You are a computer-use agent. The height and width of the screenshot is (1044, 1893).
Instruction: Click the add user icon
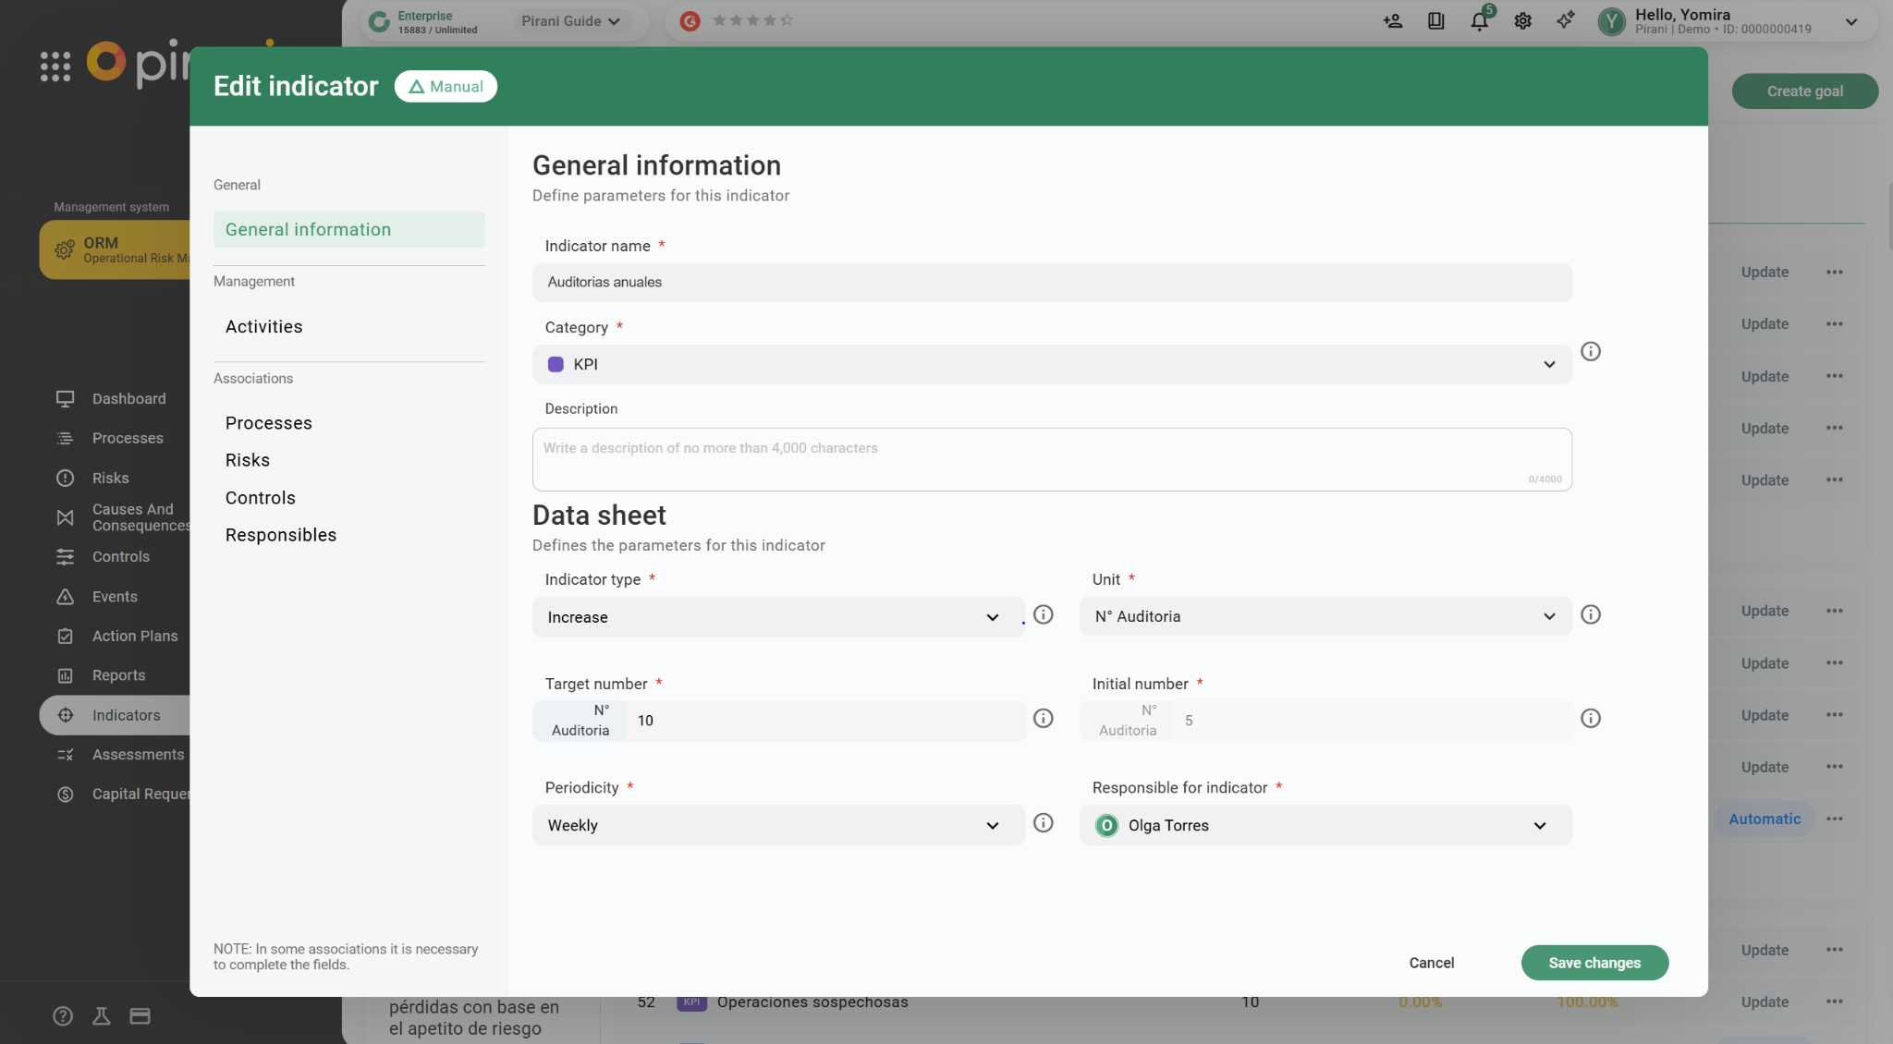[x=1392, y=21]
